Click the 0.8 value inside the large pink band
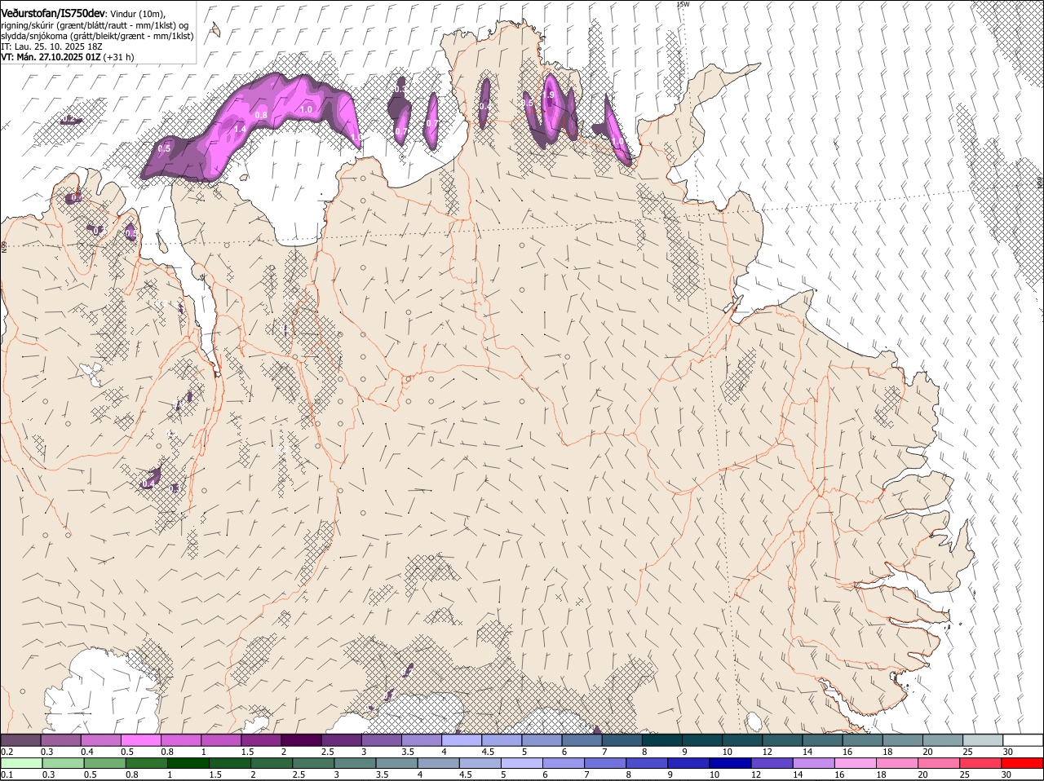The height and width of the screenshot is (781, 1044). coord(261,115)
